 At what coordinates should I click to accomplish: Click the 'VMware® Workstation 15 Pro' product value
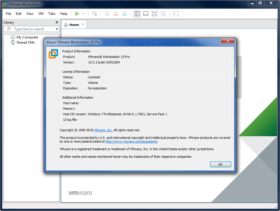(109, 57)
